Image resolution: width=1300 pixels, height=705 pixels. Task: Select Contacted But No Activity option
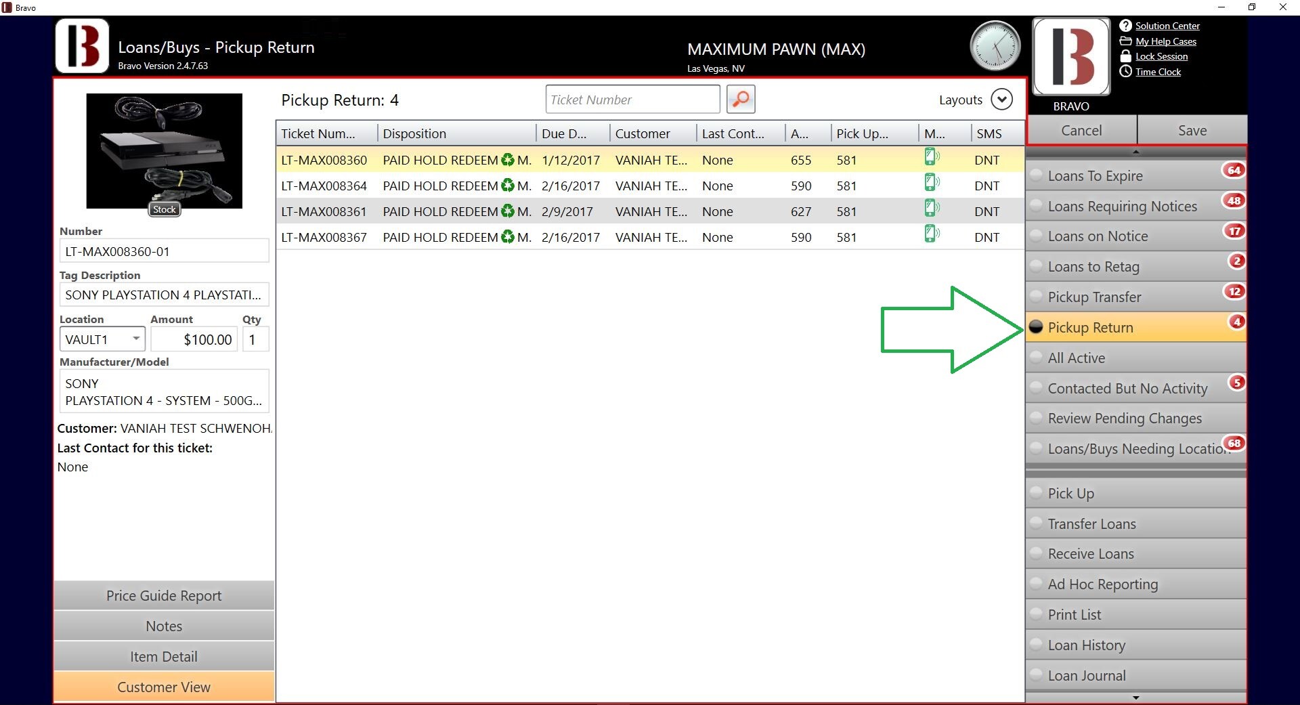coord(1036,388)
